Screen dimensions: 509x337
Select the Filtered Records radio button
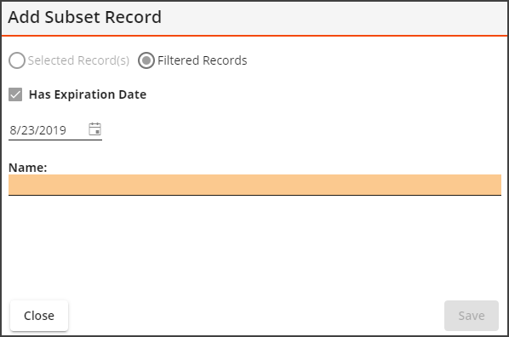[x=146, y=60]
